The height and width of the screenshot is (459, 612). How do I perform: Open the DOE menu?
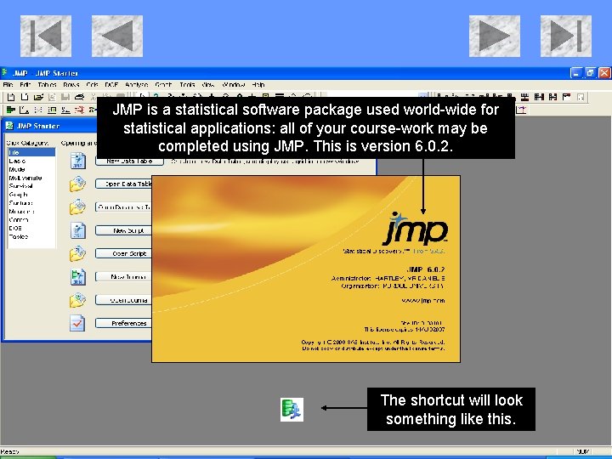point(111,84)
